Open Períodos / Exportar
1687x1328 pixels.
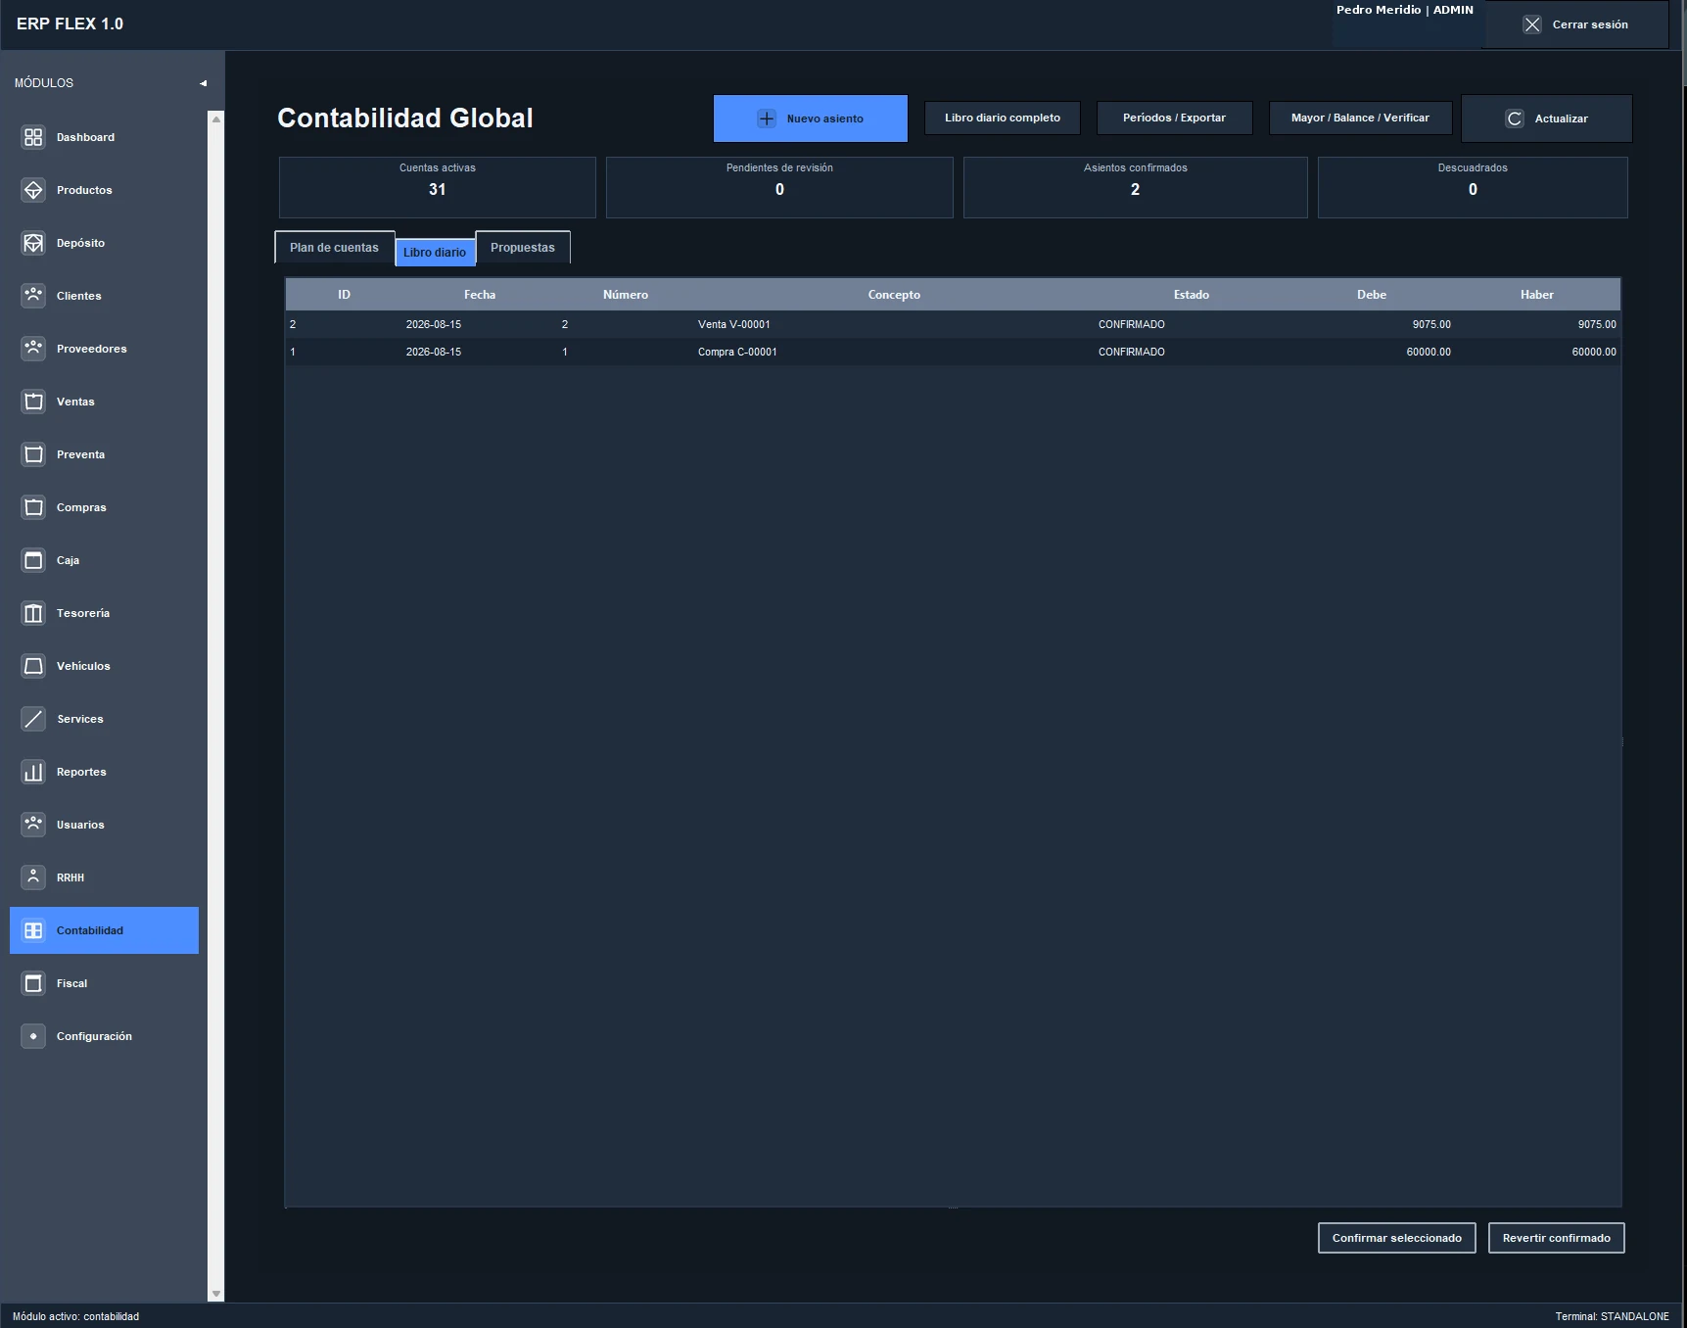(x=1174, y=118)
